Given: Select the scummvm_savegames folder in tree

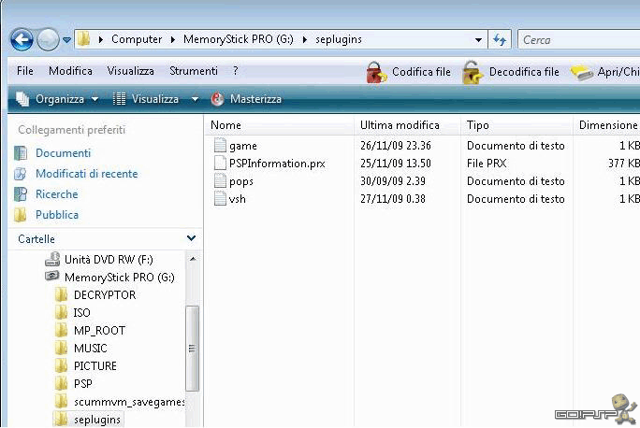Looking at the screenshot, I should coord(129,402).
